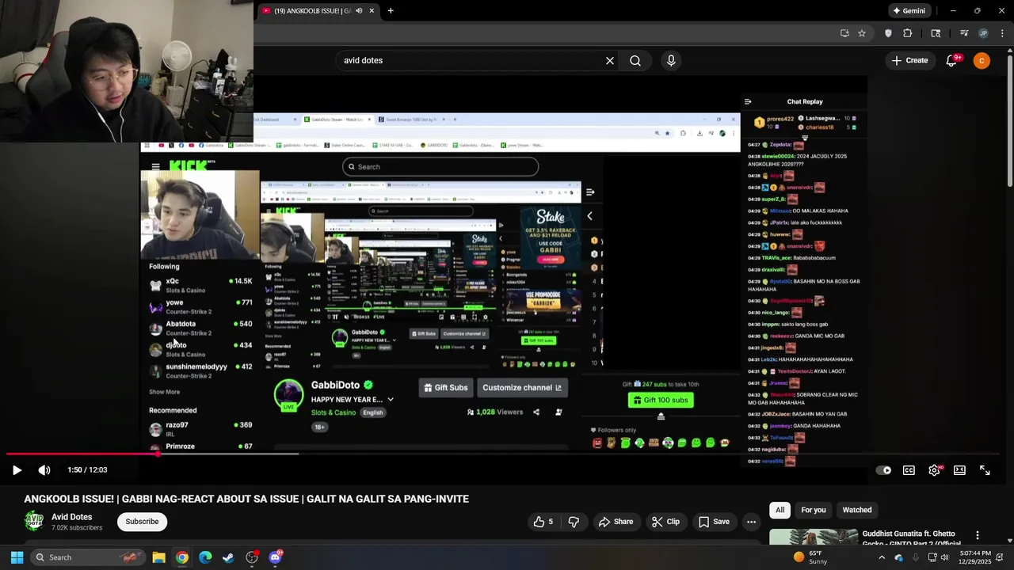Dislike this video
This screenshot has width=1014, height=570.
(x=574, y=522)
